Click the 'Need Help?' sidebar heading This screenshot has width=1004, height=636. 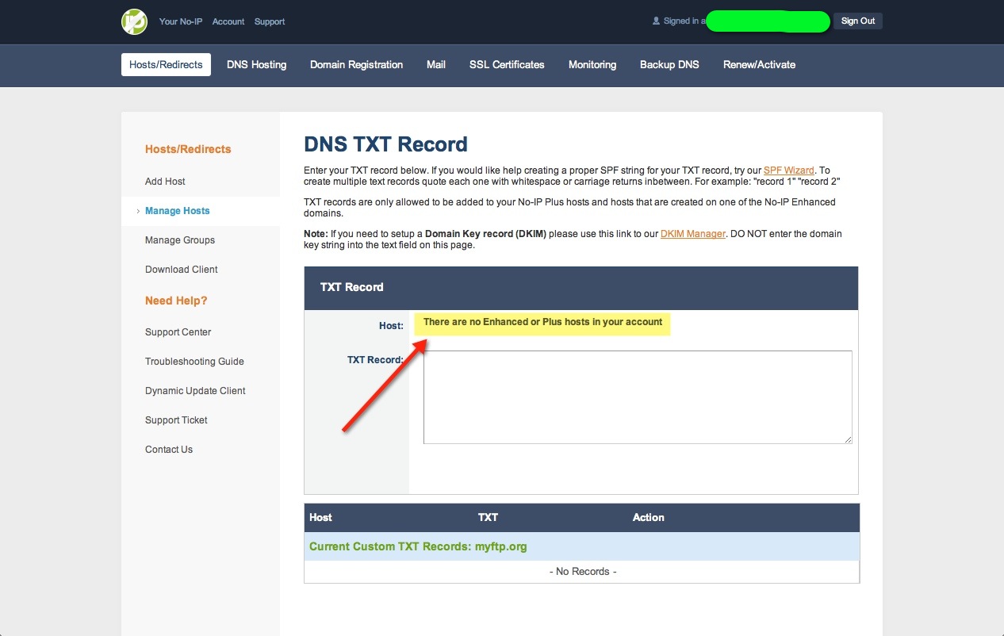point(176,301)
